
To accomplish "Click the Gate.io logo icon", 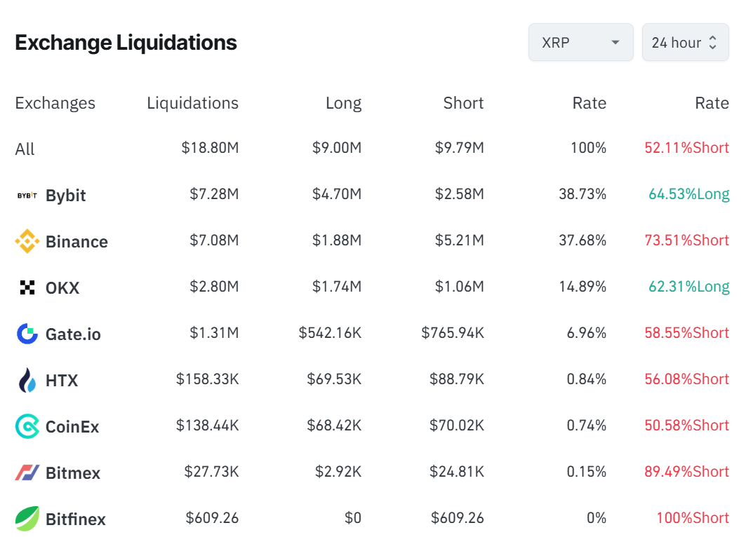I will pos(27,334).
